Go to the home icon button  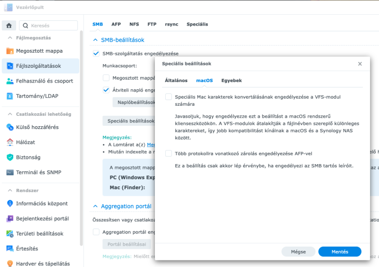coord(9,26)
